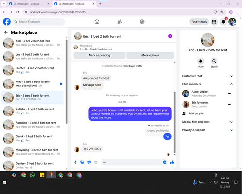Go to the Home feed icon
This screenshot has width=242, height=194.
97,22
